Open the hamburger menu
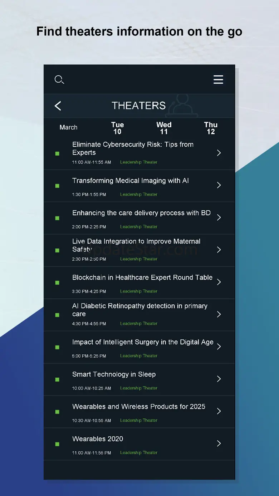This screenshot has height=496, width=279. 218,79
